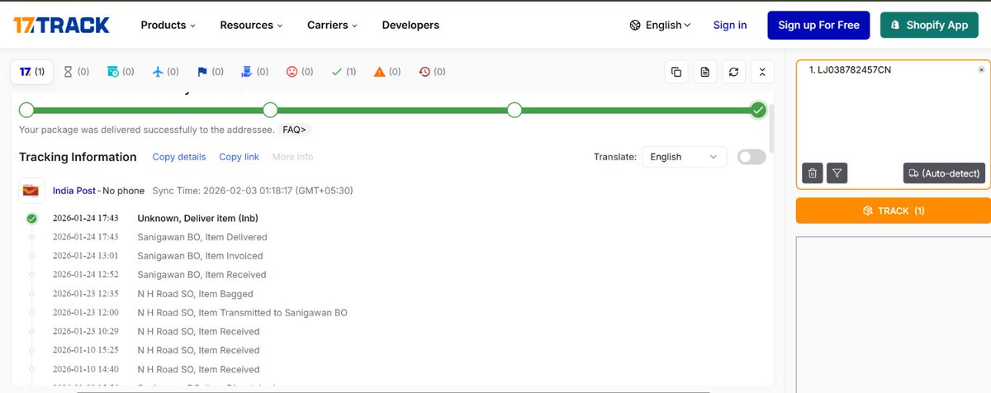Toggle the translation switch
The image size is (991, 393).
pos(752,157)
